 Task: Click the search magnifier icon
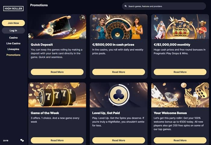(126, 6)
